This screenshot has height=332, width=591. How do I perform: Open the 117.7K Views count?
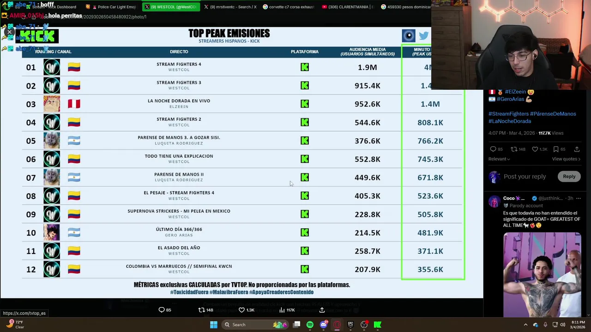click(551, 133)
